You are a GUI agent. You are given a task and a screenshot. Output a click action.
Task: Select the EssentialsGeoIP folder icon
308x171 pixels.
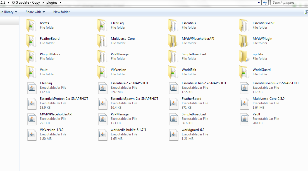[x=244, y=25]
